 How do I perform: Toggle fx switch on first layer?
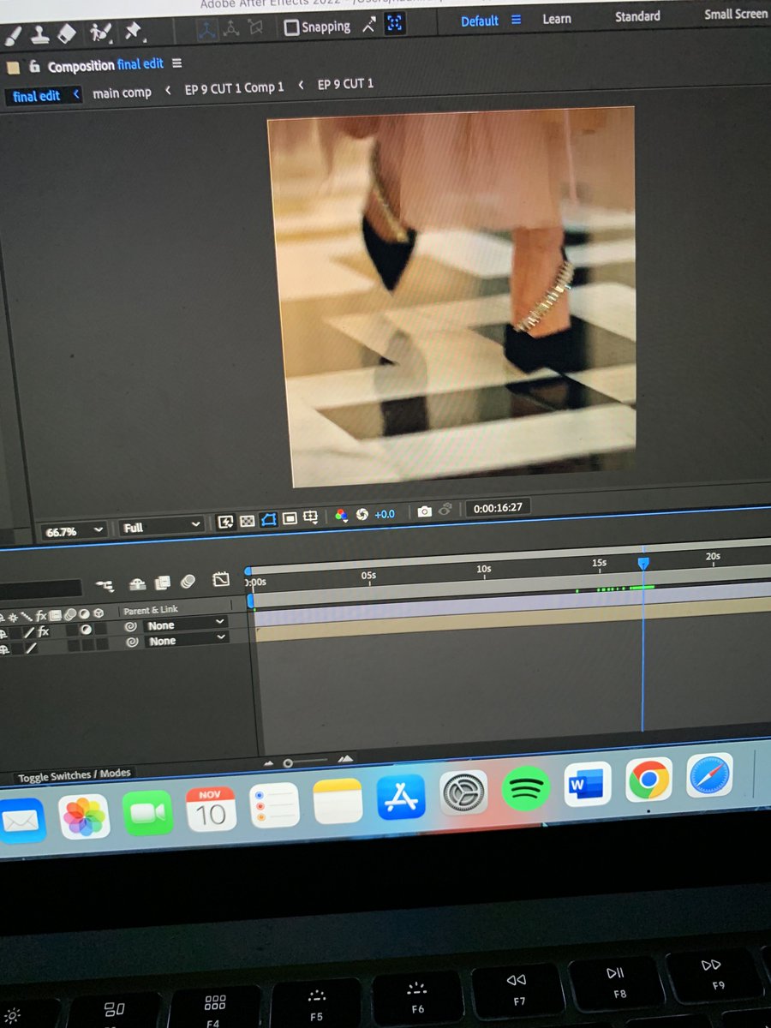(x=44, y=631)
